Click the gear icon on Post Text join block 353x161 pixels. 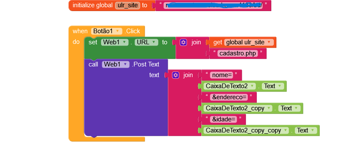[175, 75]
